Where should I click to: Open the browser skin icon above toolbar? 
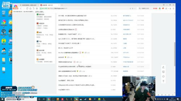pos(164,5)
